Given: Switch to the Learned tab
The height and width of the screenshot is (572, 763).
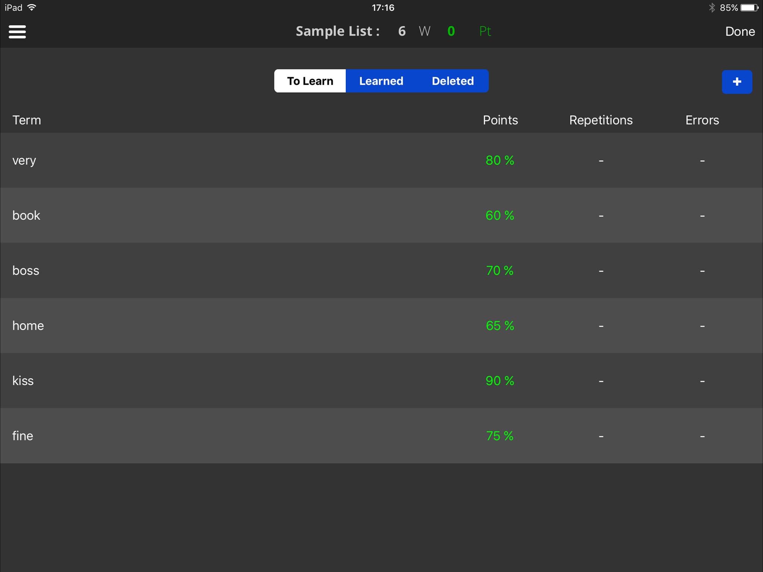Looking at the screenshot, I should [381, 81].
